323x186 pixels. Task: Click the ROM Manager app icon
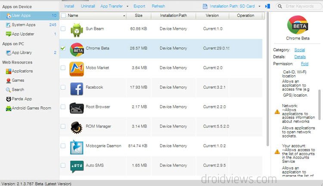click(76, 128)
